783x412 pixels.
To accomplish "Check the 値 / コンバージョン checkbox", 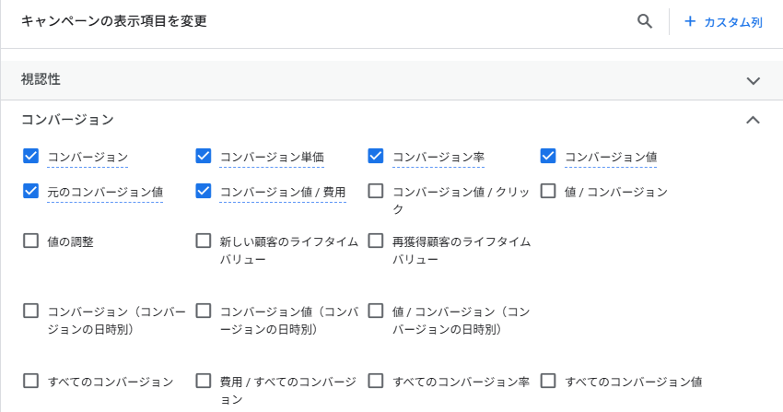I will (548, 192).
